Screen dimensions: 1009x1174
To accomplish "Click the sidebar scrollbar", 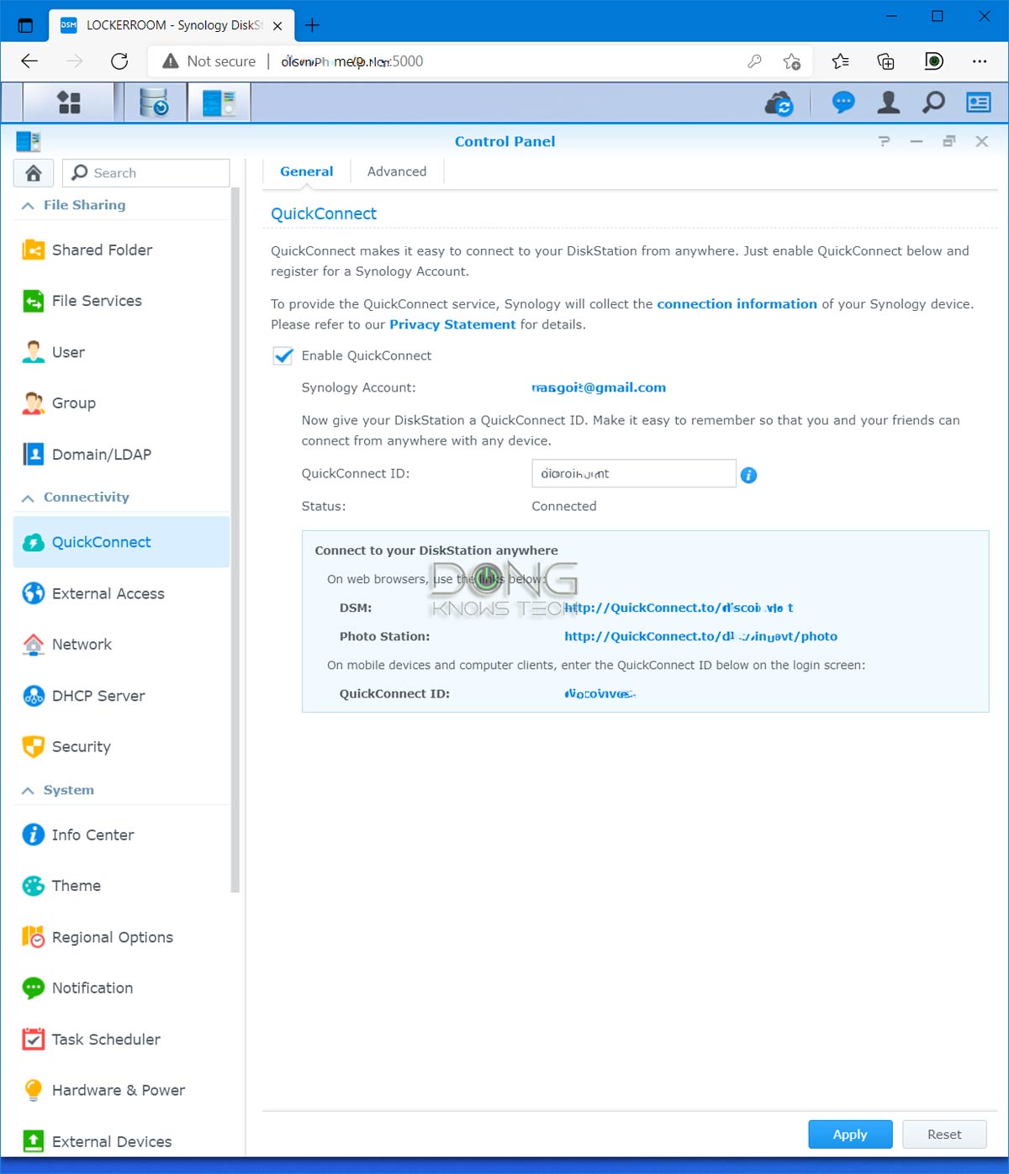I will point(235,538).
